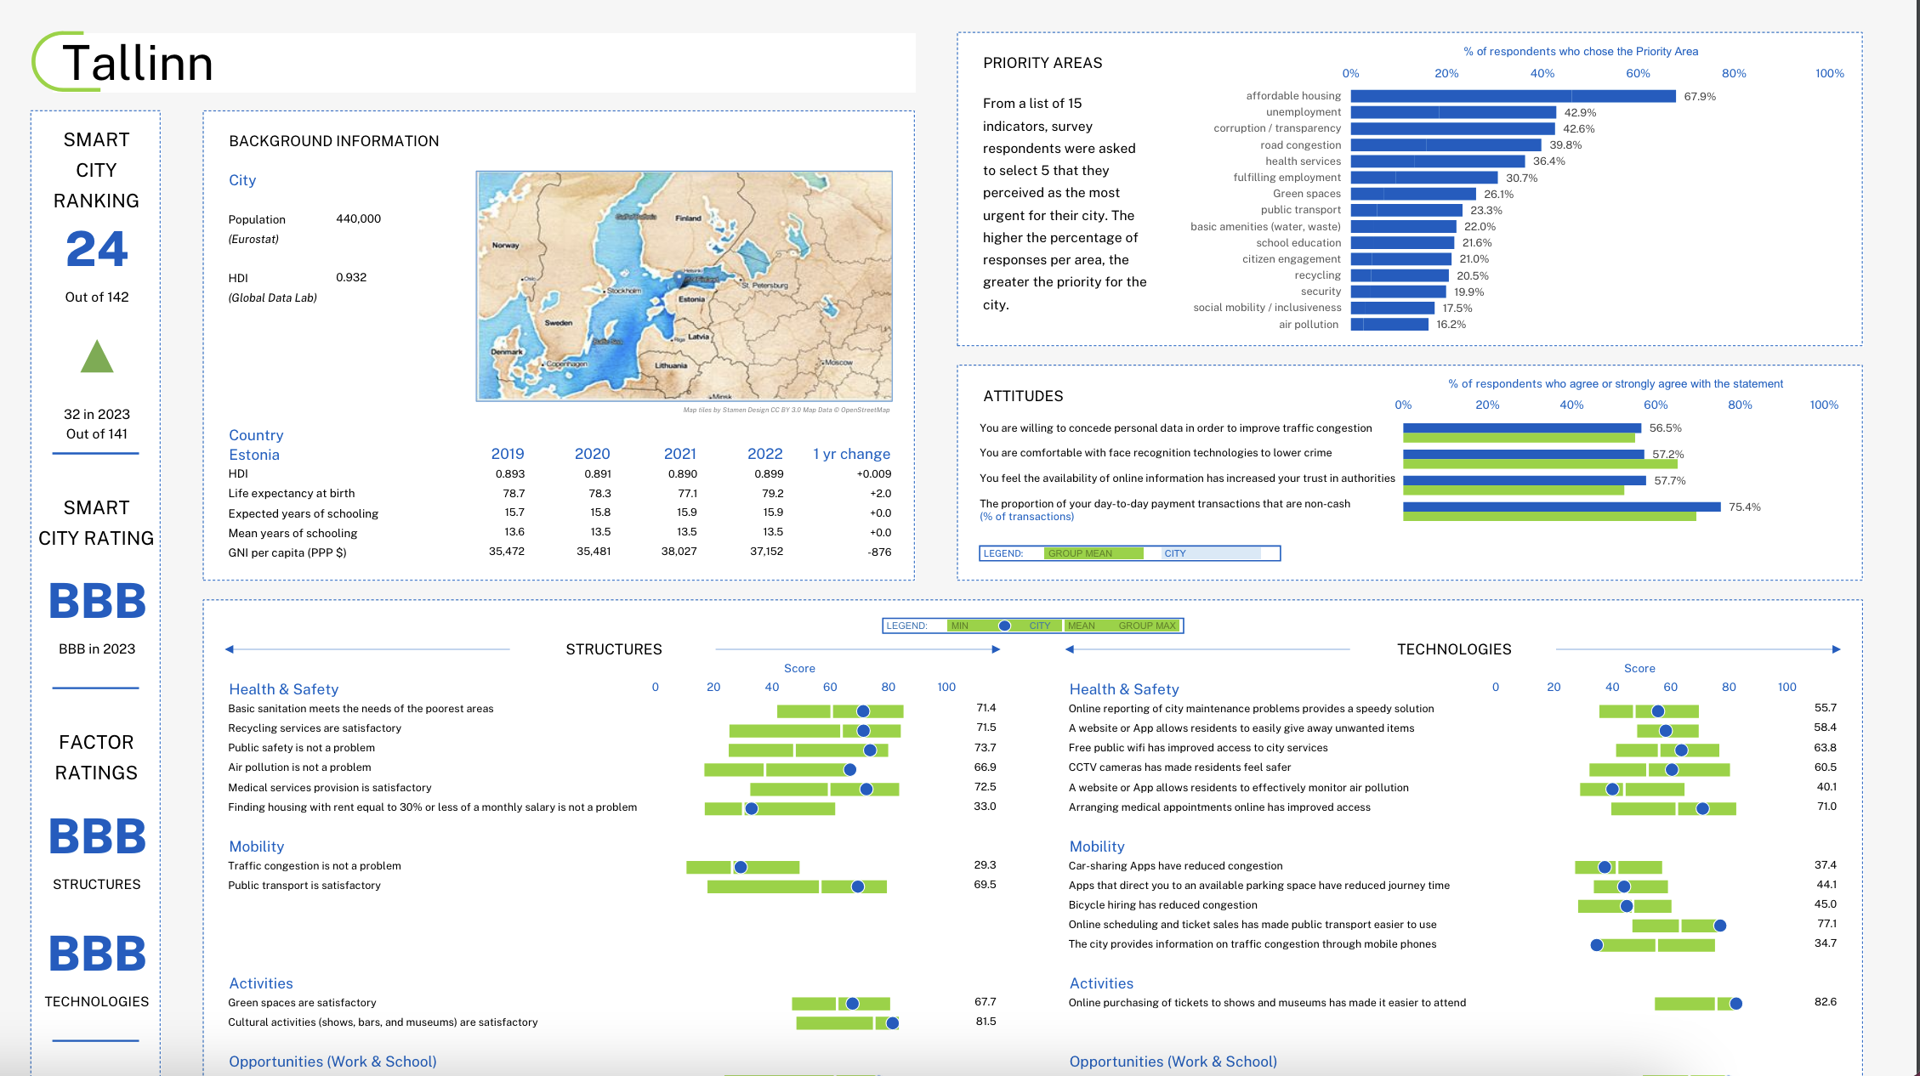Viewport: 1920px width, 1076px height.
Task: Click the BBB Structures factor rating
Action: coord(97,837)
